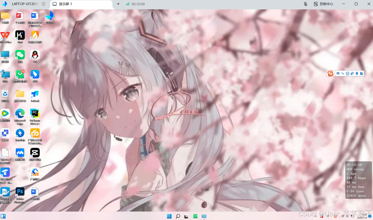Launch the 剪映专业版 desktop shortcut
Viewport: 373px width, 220px height.
click(x=35, y=155)
